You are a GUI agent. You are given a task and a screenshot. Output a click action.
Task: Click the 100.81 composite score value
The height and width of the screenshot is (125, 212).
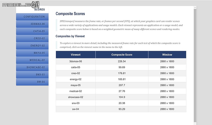(122, 79)
